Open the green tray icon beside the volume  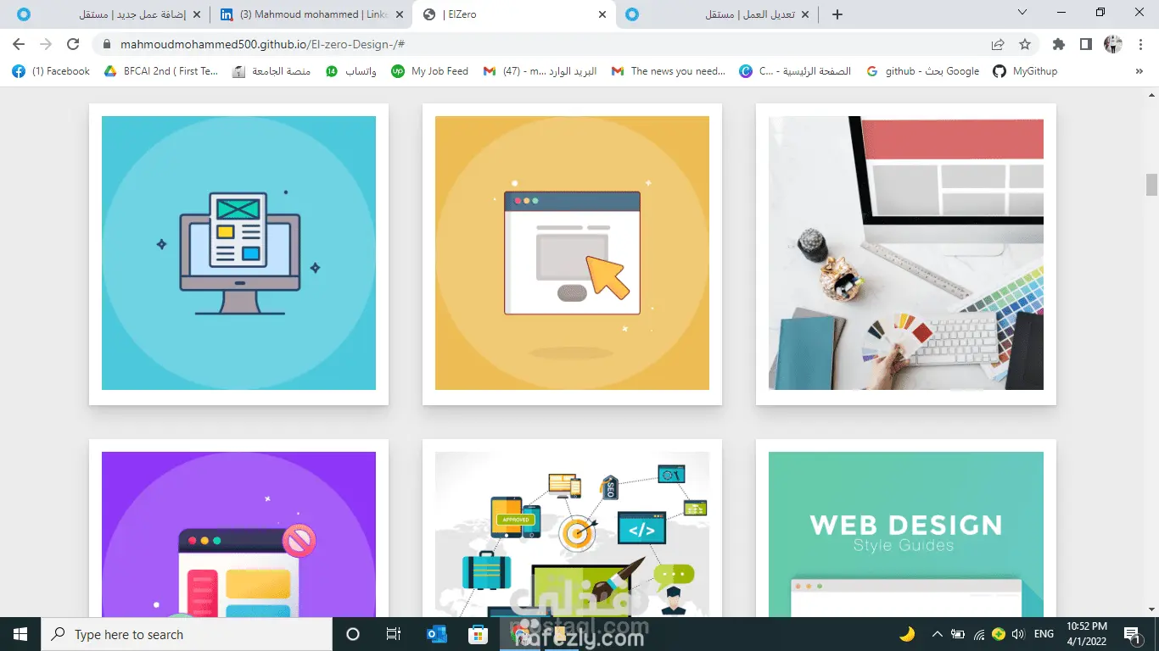[999, 634]
